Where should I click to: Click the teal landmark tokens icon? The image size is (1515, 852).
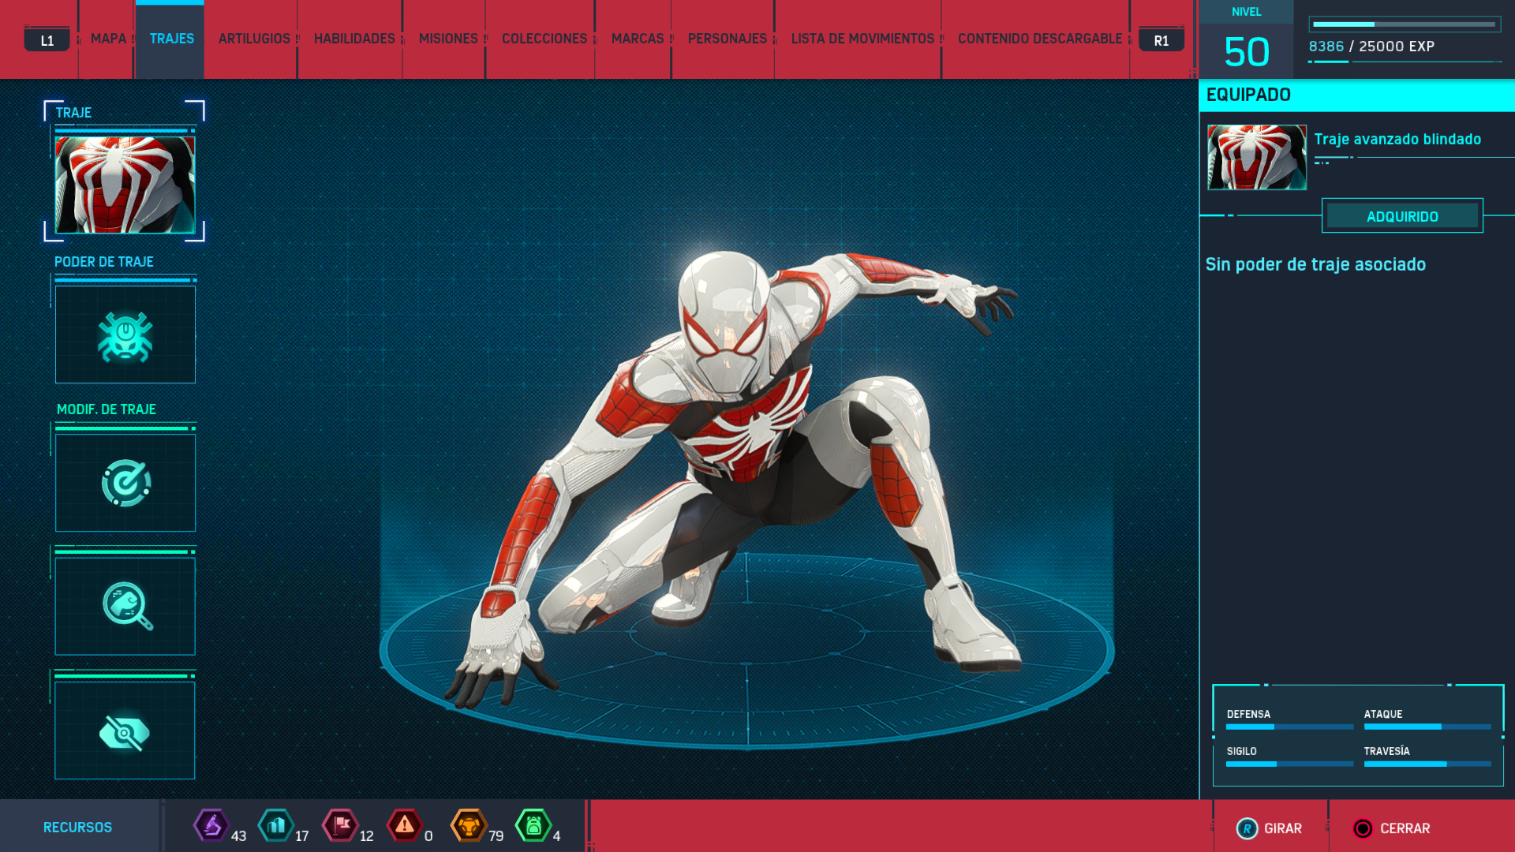click(x=276, y=826)
